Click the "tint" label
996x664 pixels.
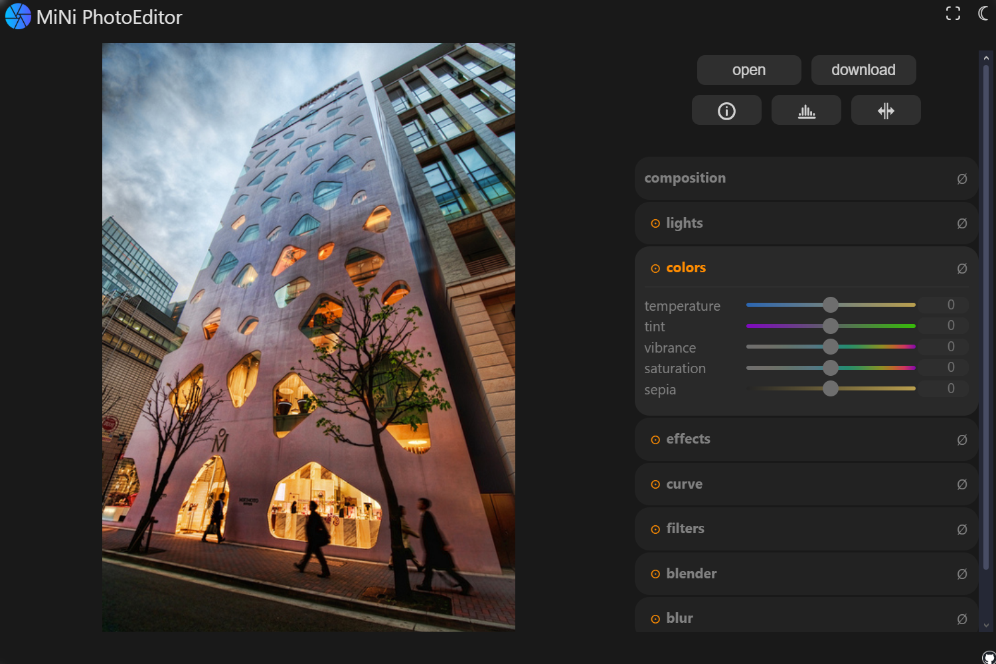[655, 327]
